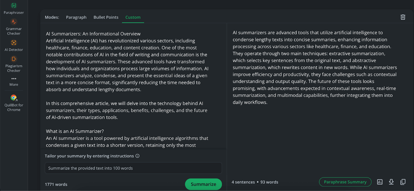Download the summary with export icon
Viewport: 414px width, 191px height.
tap(391, 182)
